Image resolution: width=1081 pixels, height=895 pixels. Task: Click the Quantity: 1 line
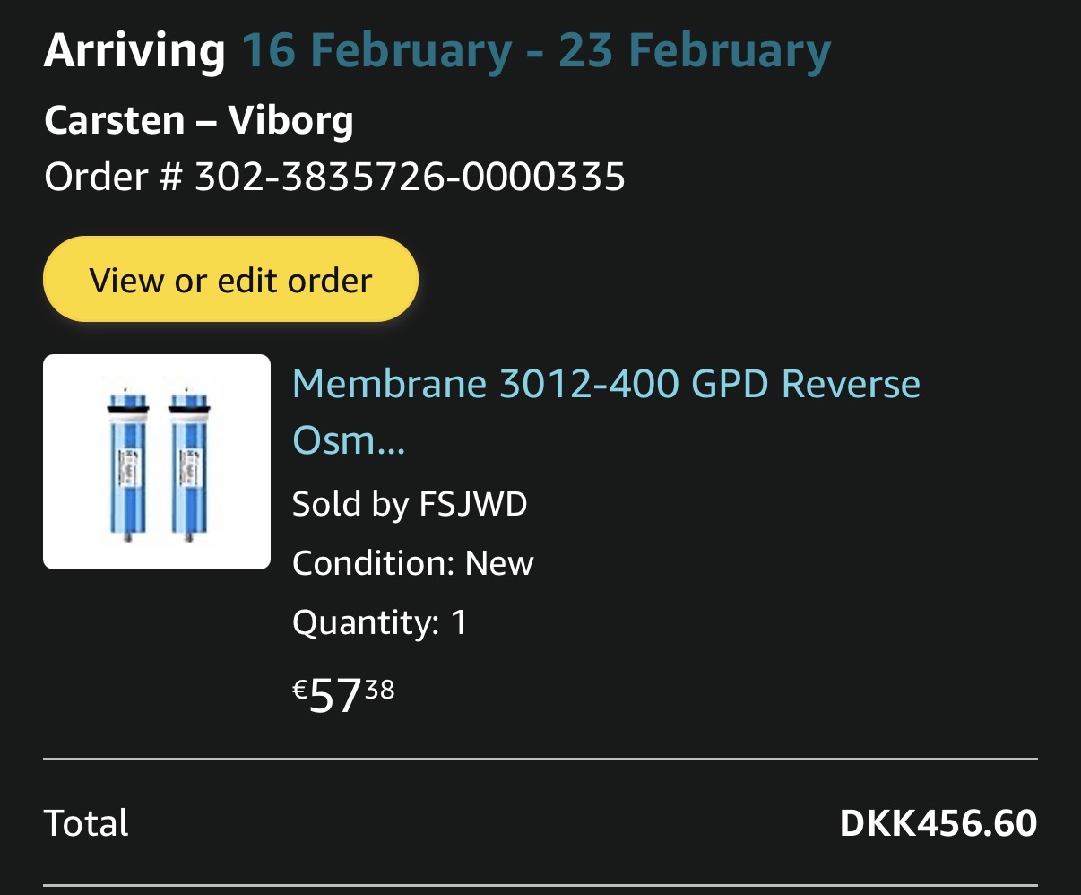coord(379,622)
